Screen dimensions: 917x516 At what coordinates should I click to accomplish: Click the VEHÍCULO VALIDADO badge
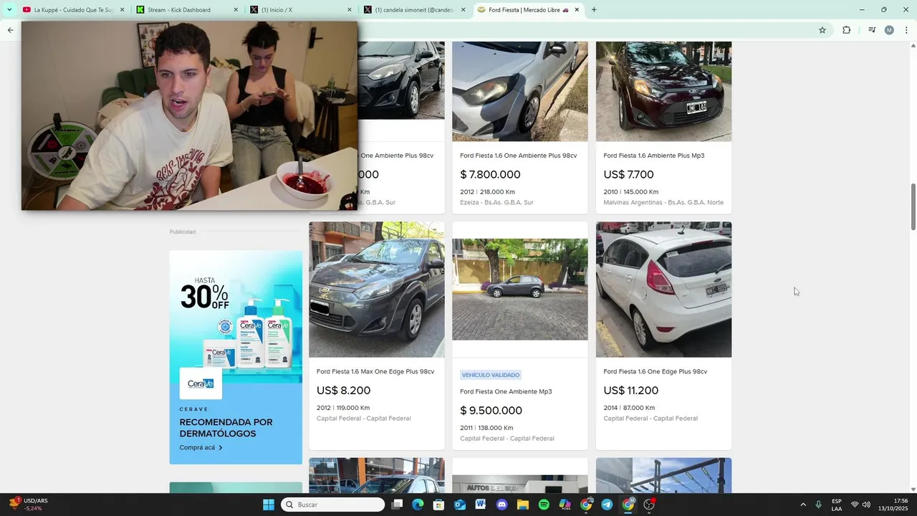491,375
